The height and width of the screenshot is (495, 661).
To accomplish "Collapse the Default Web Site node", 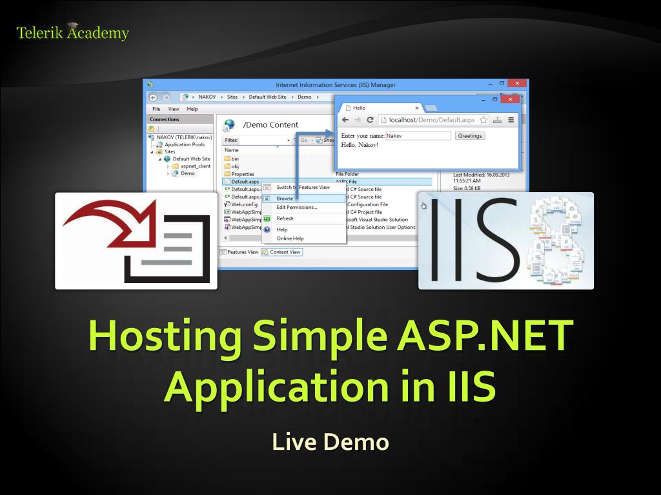I will click(x=160, y=160).
